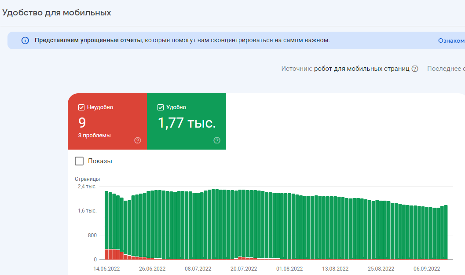Select the '1,77 тыс.' value in the green card
465x275 pixels.
point(187,123)
